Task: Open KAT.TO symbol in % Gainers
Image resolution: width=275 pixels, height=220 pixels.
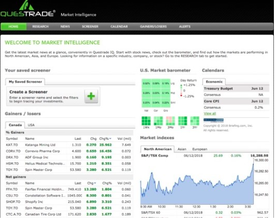Action: (12, 145)
